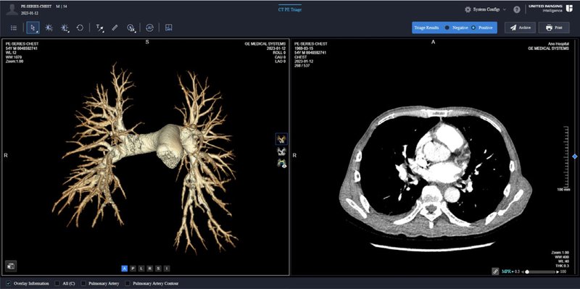Open the series list icon
580x289 pixels.
[x=14, y=28]
